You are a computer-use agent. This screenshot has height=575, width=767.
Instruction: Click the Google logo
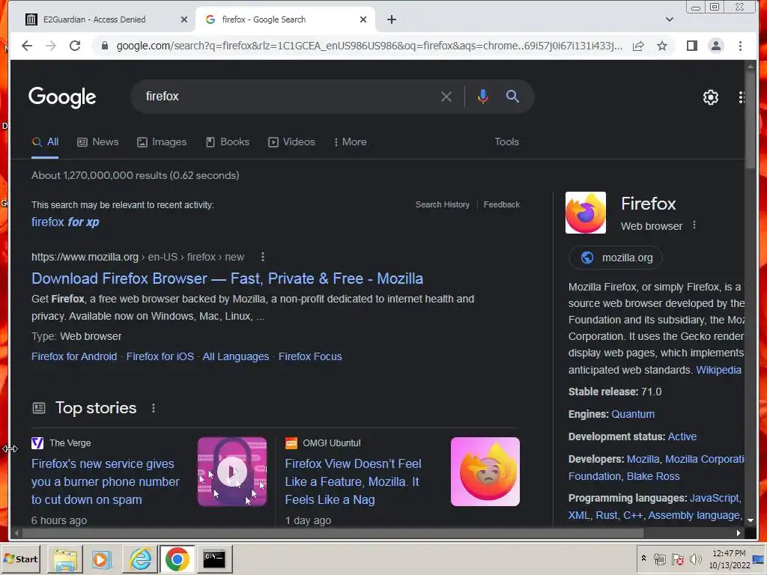coord(62,97)
